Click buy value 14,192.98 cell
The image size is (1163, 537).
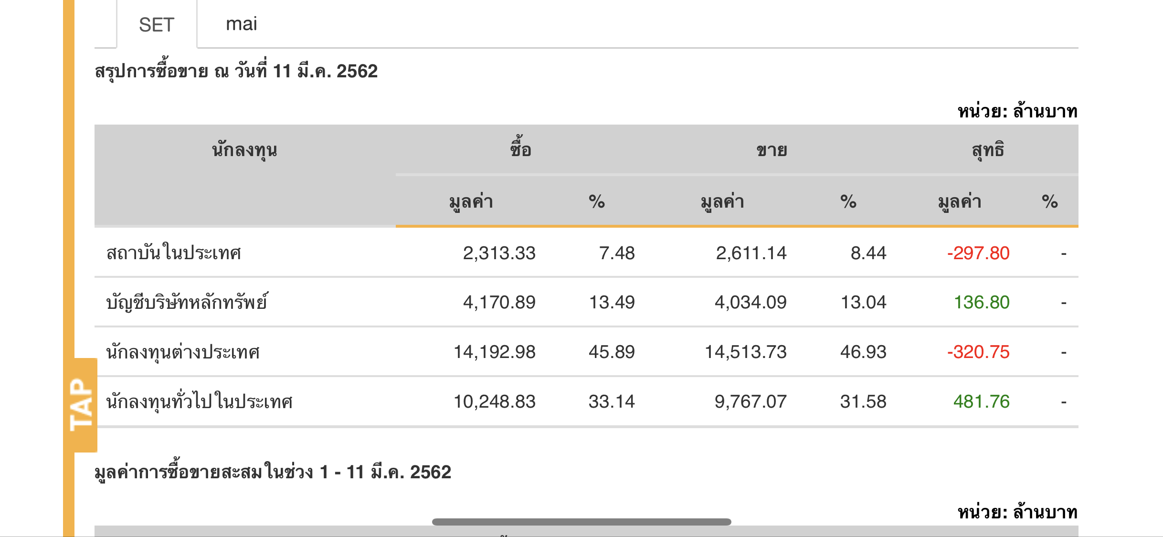[x=494, y=352]
